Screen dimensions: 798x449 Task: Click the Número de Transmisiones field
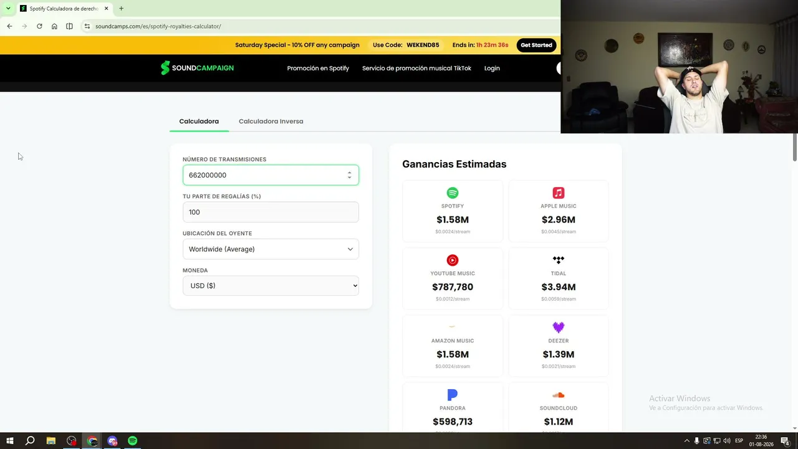click(271, 175)
